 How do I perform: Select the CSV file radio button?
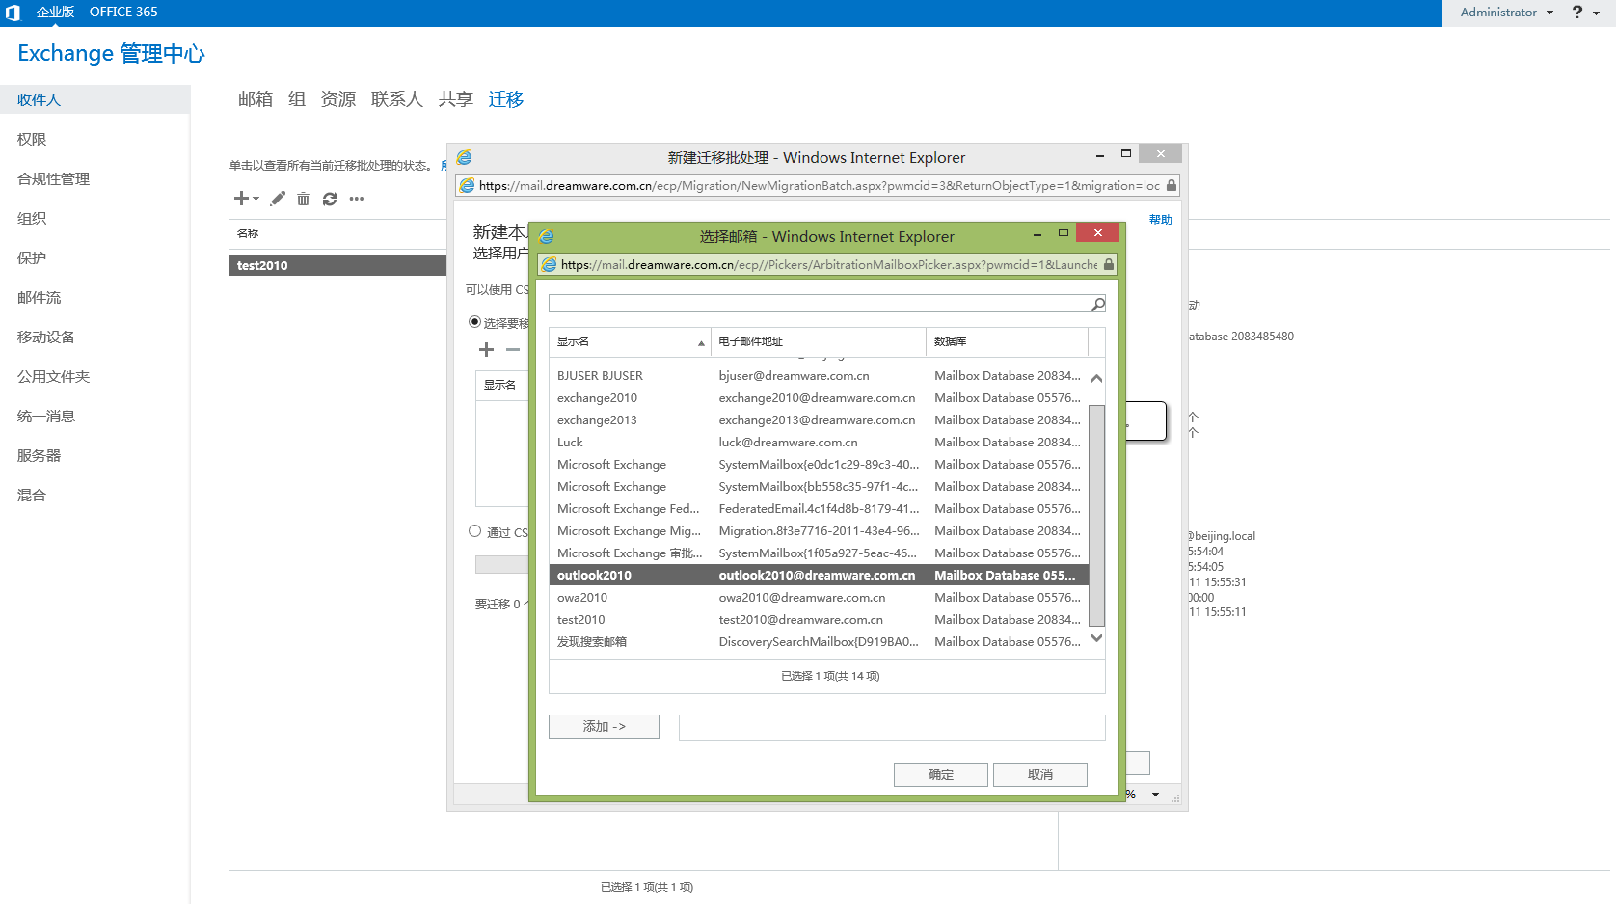pos(474,531)
